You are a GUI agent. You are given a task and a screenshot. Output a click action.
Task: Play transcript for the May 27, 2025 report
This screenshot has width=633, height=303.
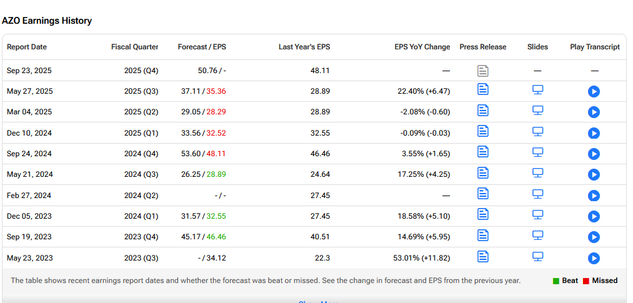[x=594, y=92]
